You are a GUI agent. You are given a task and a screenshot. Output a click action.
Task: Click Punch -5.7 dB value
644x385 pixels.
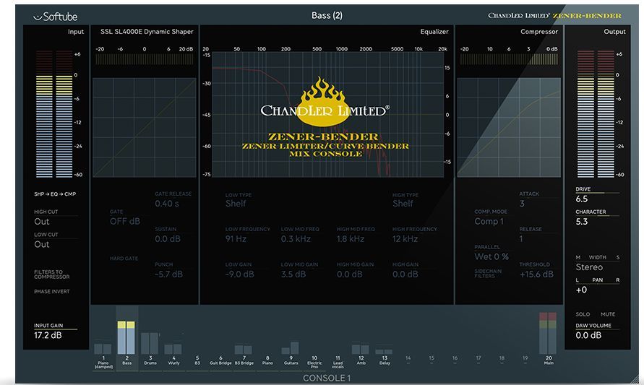coord(169,274)
